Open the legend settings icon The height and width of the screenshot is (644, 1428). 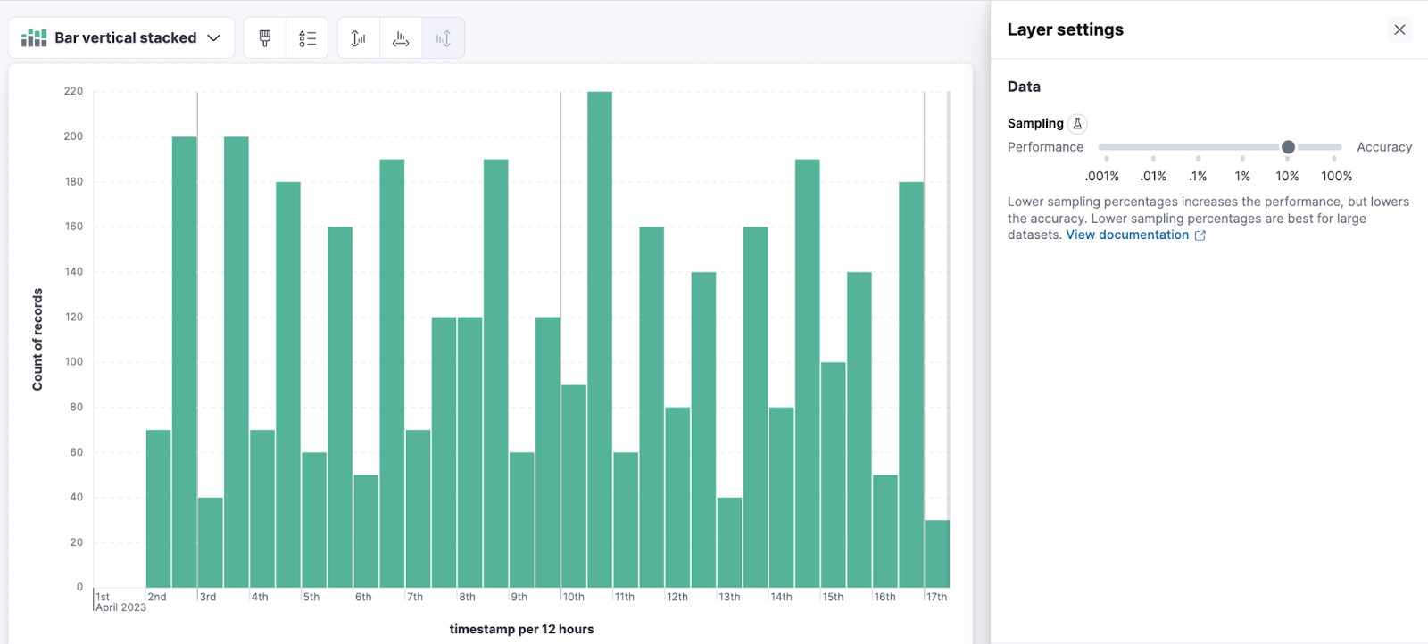coord(307,38)
